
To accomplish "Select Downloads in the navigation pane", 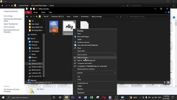I will [x=35, y=51].
